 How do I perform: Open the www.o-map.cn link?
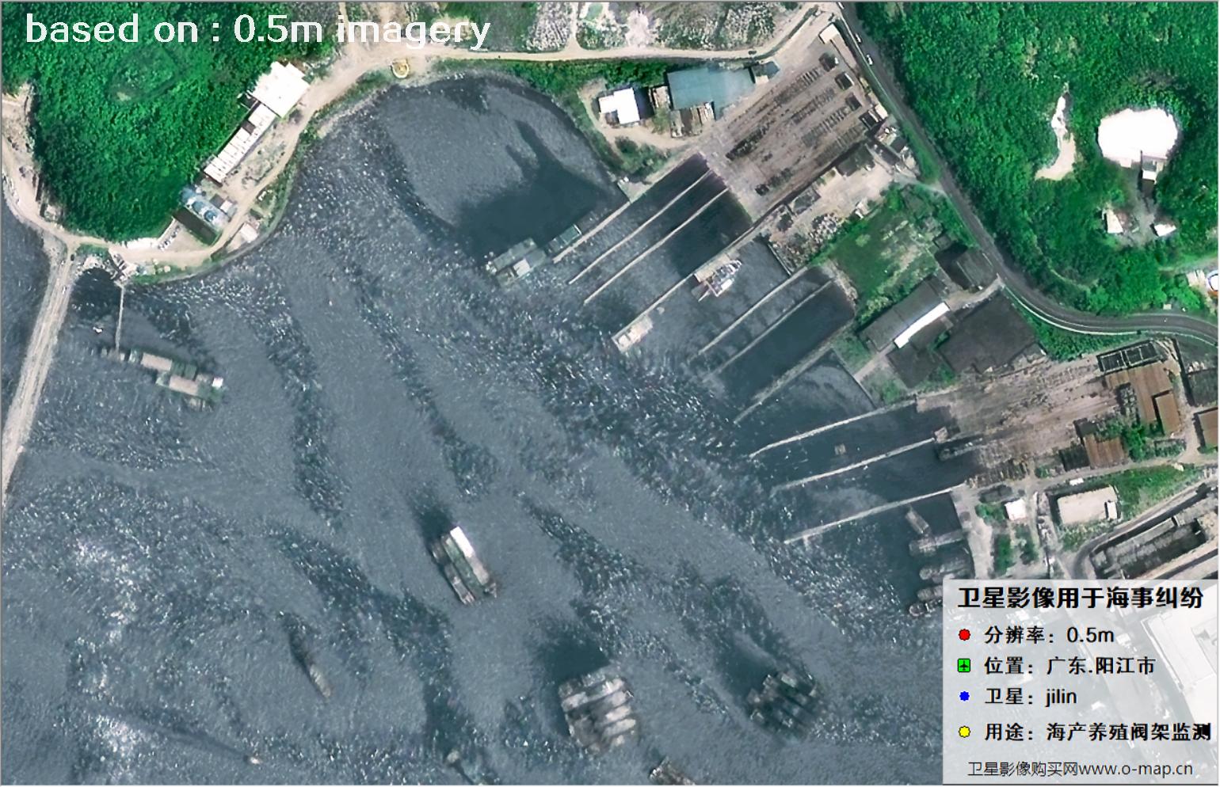[1134, 768]
